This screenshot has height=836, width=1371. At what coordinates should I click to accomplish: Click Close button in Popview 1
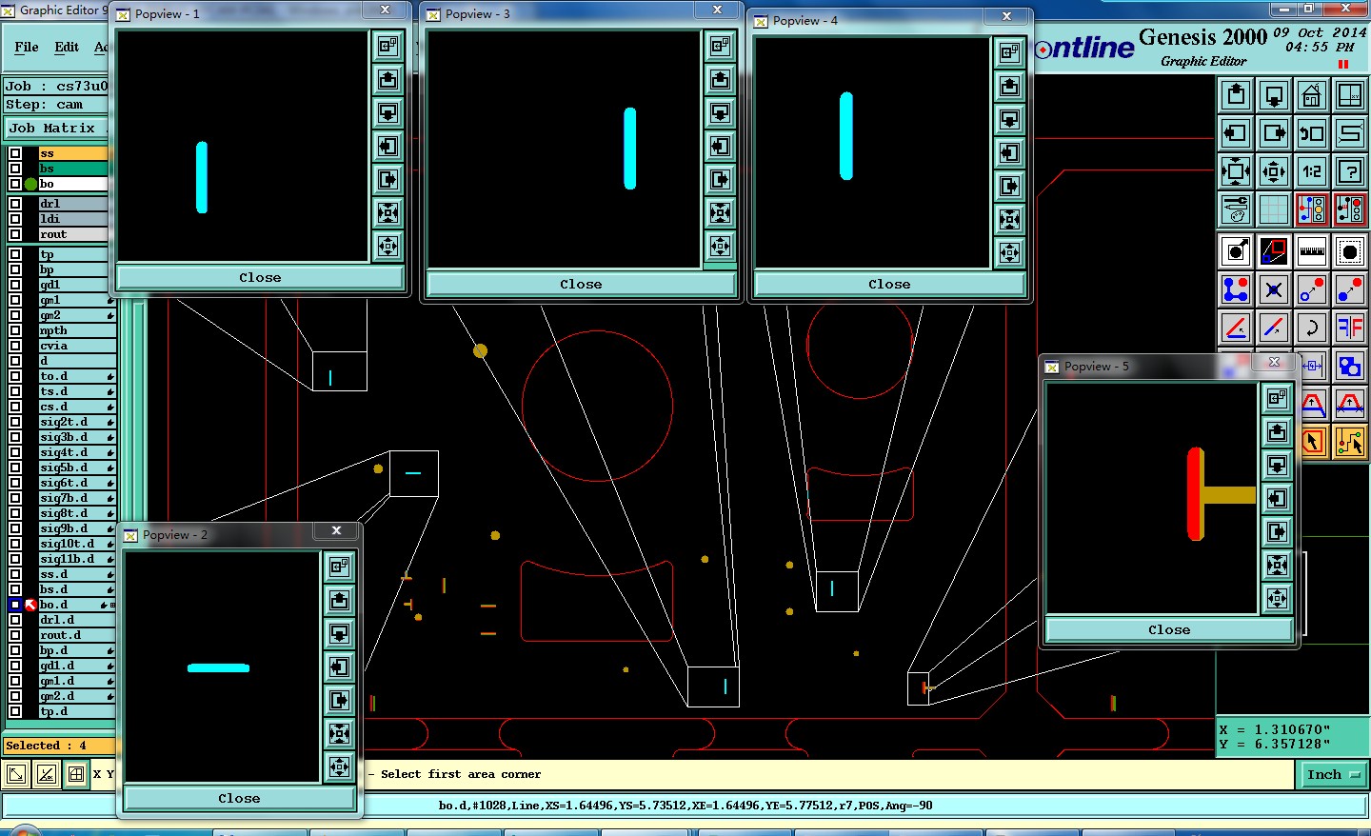point(260,277)
